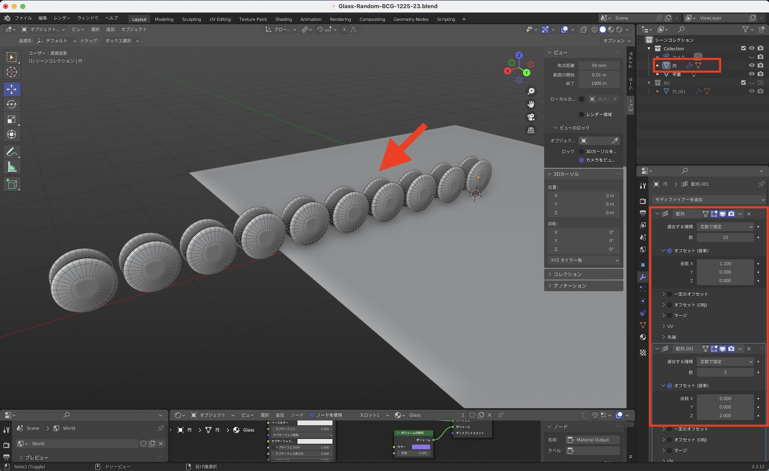Select the Scale tool
Screen dimensions: 769x471
click(12, 119)
